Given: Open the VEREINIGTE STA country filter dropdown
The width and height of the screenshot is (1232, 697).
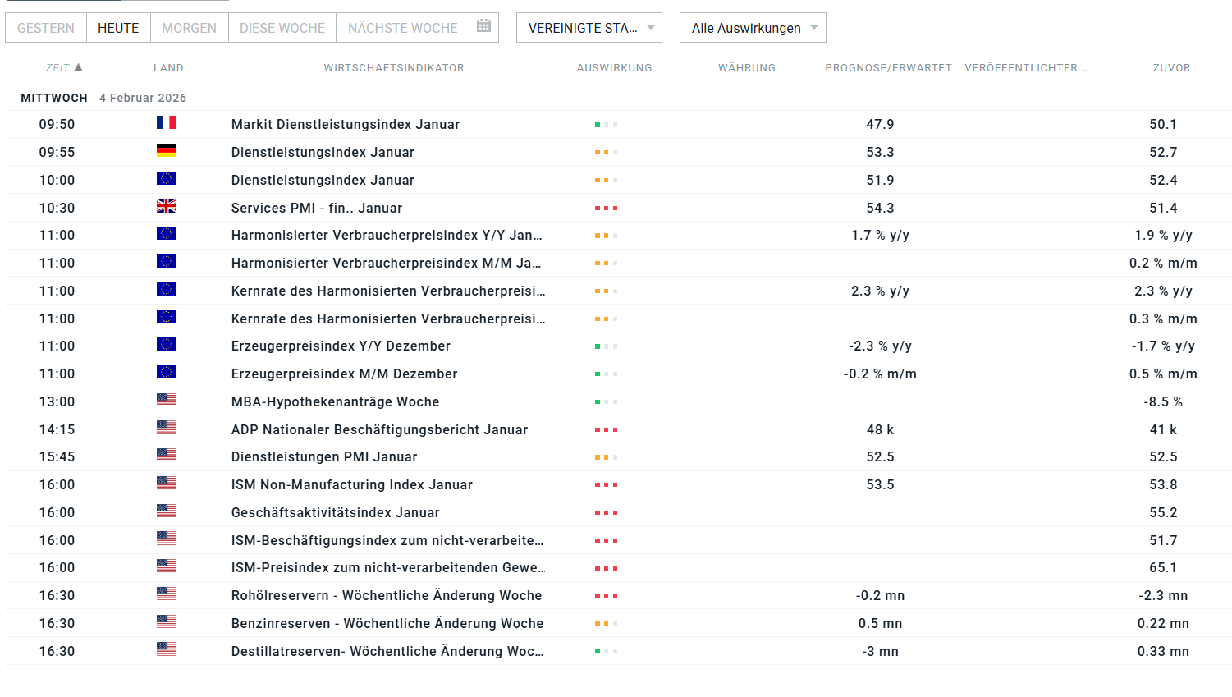Looking at the screenshot, I should pos(589,27).
